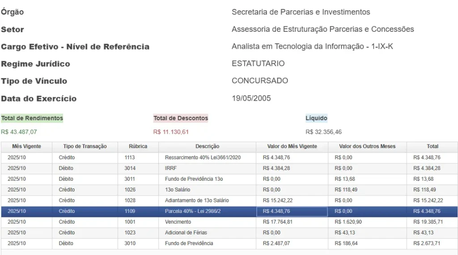Click the Líquido summary label
The image size is (458, 255).
(x=316, y=119)
